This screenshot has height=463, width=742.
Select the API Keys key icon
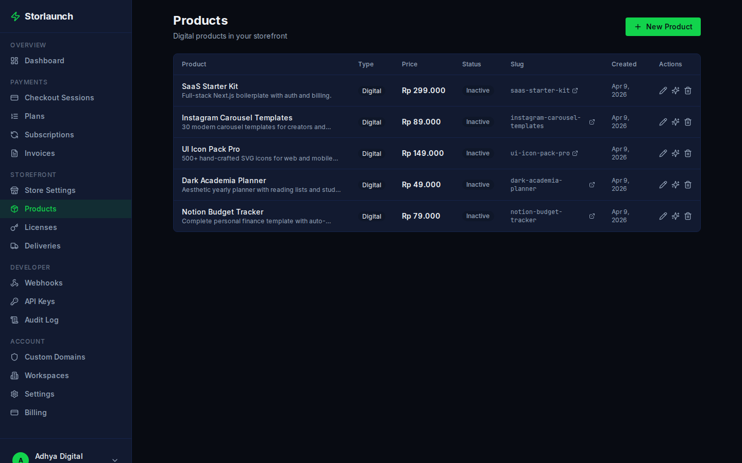click(x=14, y=301)
